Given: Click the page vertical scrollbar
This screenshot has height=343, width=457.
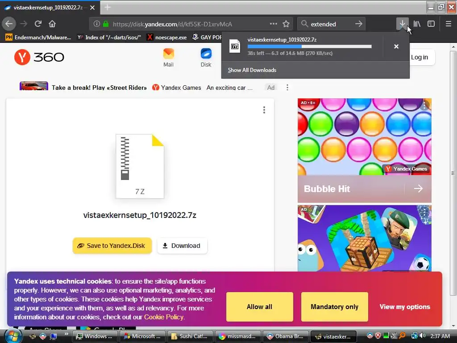Looking at the screenshot, I should point(453,173).
